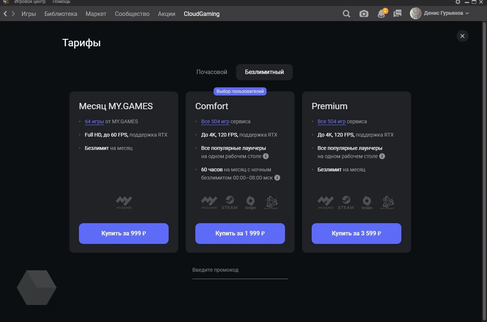Click MY.GAMES logo in Comfort card

(209, 202)
